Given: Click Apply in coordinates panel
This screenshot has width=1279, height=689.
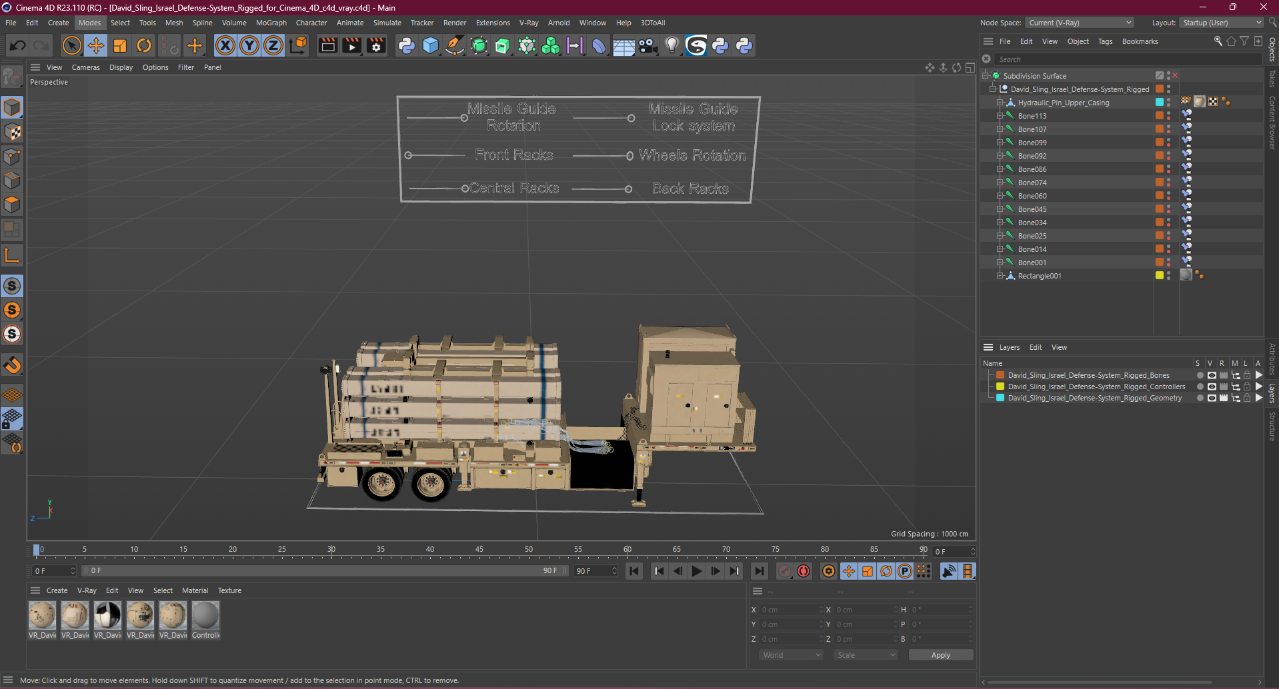Looking at the screenshot, I should [x=941, y=655].
